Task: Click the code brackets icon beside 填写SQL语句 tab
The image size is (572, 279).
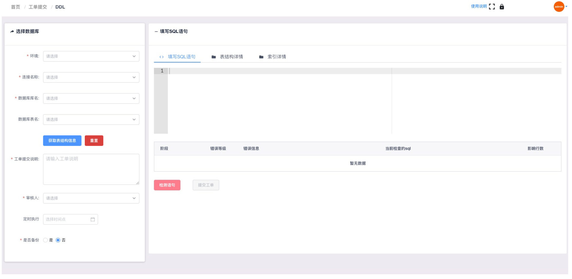Action: [162, 57]
